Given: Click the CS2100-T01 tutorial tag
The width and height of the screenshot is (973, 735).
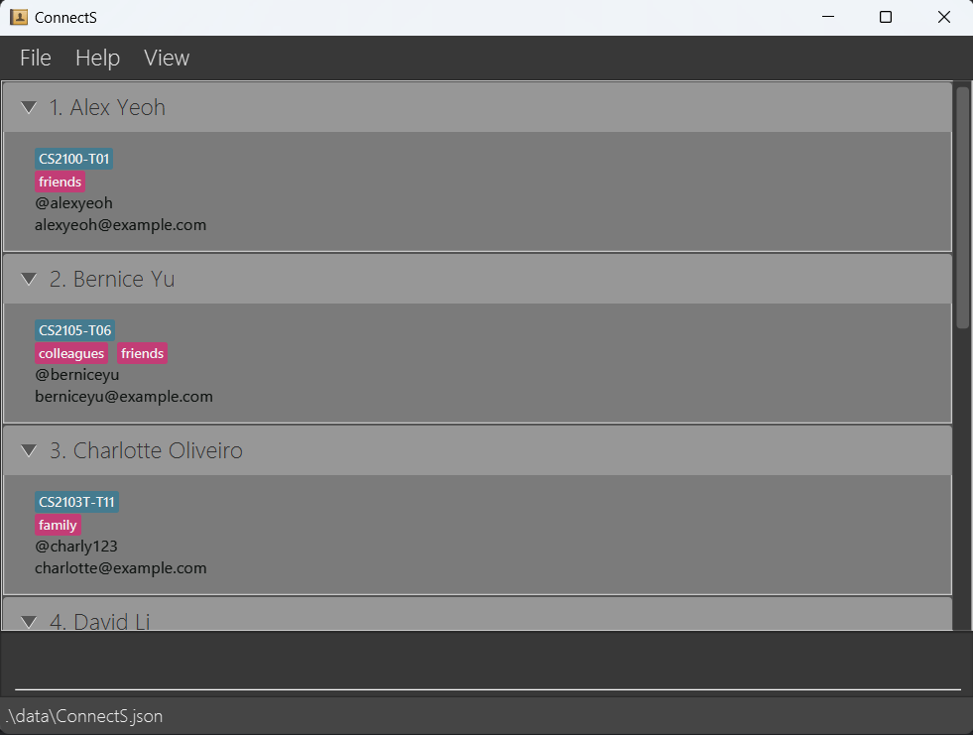Looking at the screenshot, I should 74,159.
